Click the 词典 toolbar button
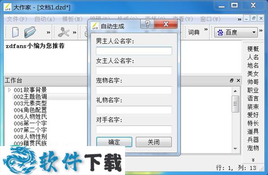This screenshot has height=175, width=268. pyautogui.click(x=194, y=33)
